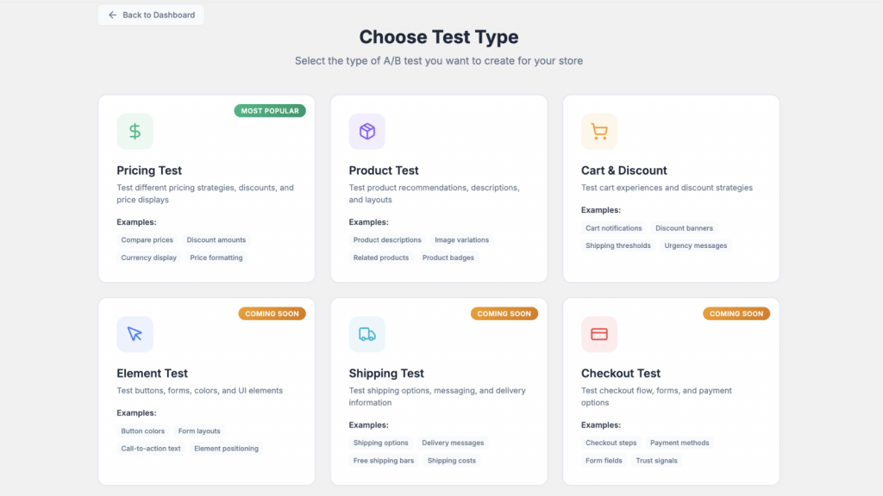883x496 pixels.
Task: Select the Image variations example tag
Action: coord(461,240)
